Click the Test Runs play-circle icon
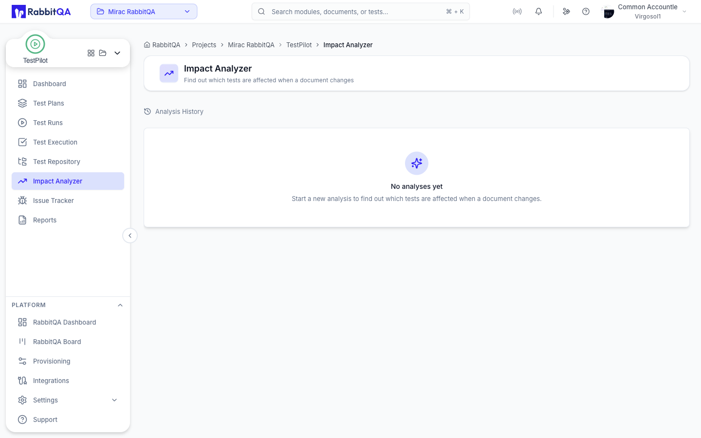This screenshot has width=701, height=438. click(22, 123)
